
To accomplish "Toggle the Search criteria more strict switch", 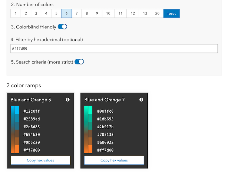I will coord(79,62).
